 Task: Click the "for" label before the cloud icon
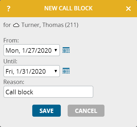(7, 25)
